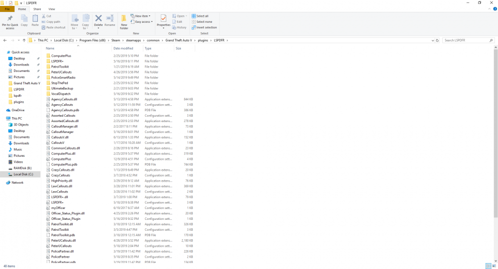Click the Select all ribbon icon
The image size is (498, 269).
pyautogui.click(x=200, y=16)
